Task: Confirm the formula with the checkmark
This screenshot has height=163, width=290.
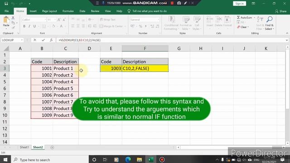Action: (43, 40)
